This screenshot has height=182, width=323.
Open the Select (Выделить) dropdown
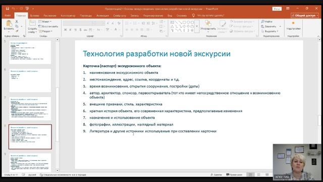(270, 31)
